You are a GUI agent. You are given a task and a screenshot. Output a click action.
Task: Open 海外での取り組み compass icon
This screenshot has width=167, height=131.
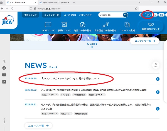click(83, 25)
